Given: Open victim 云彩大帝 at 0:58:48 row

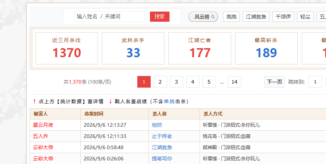Looking at the screenshot, I should [43, 147].
